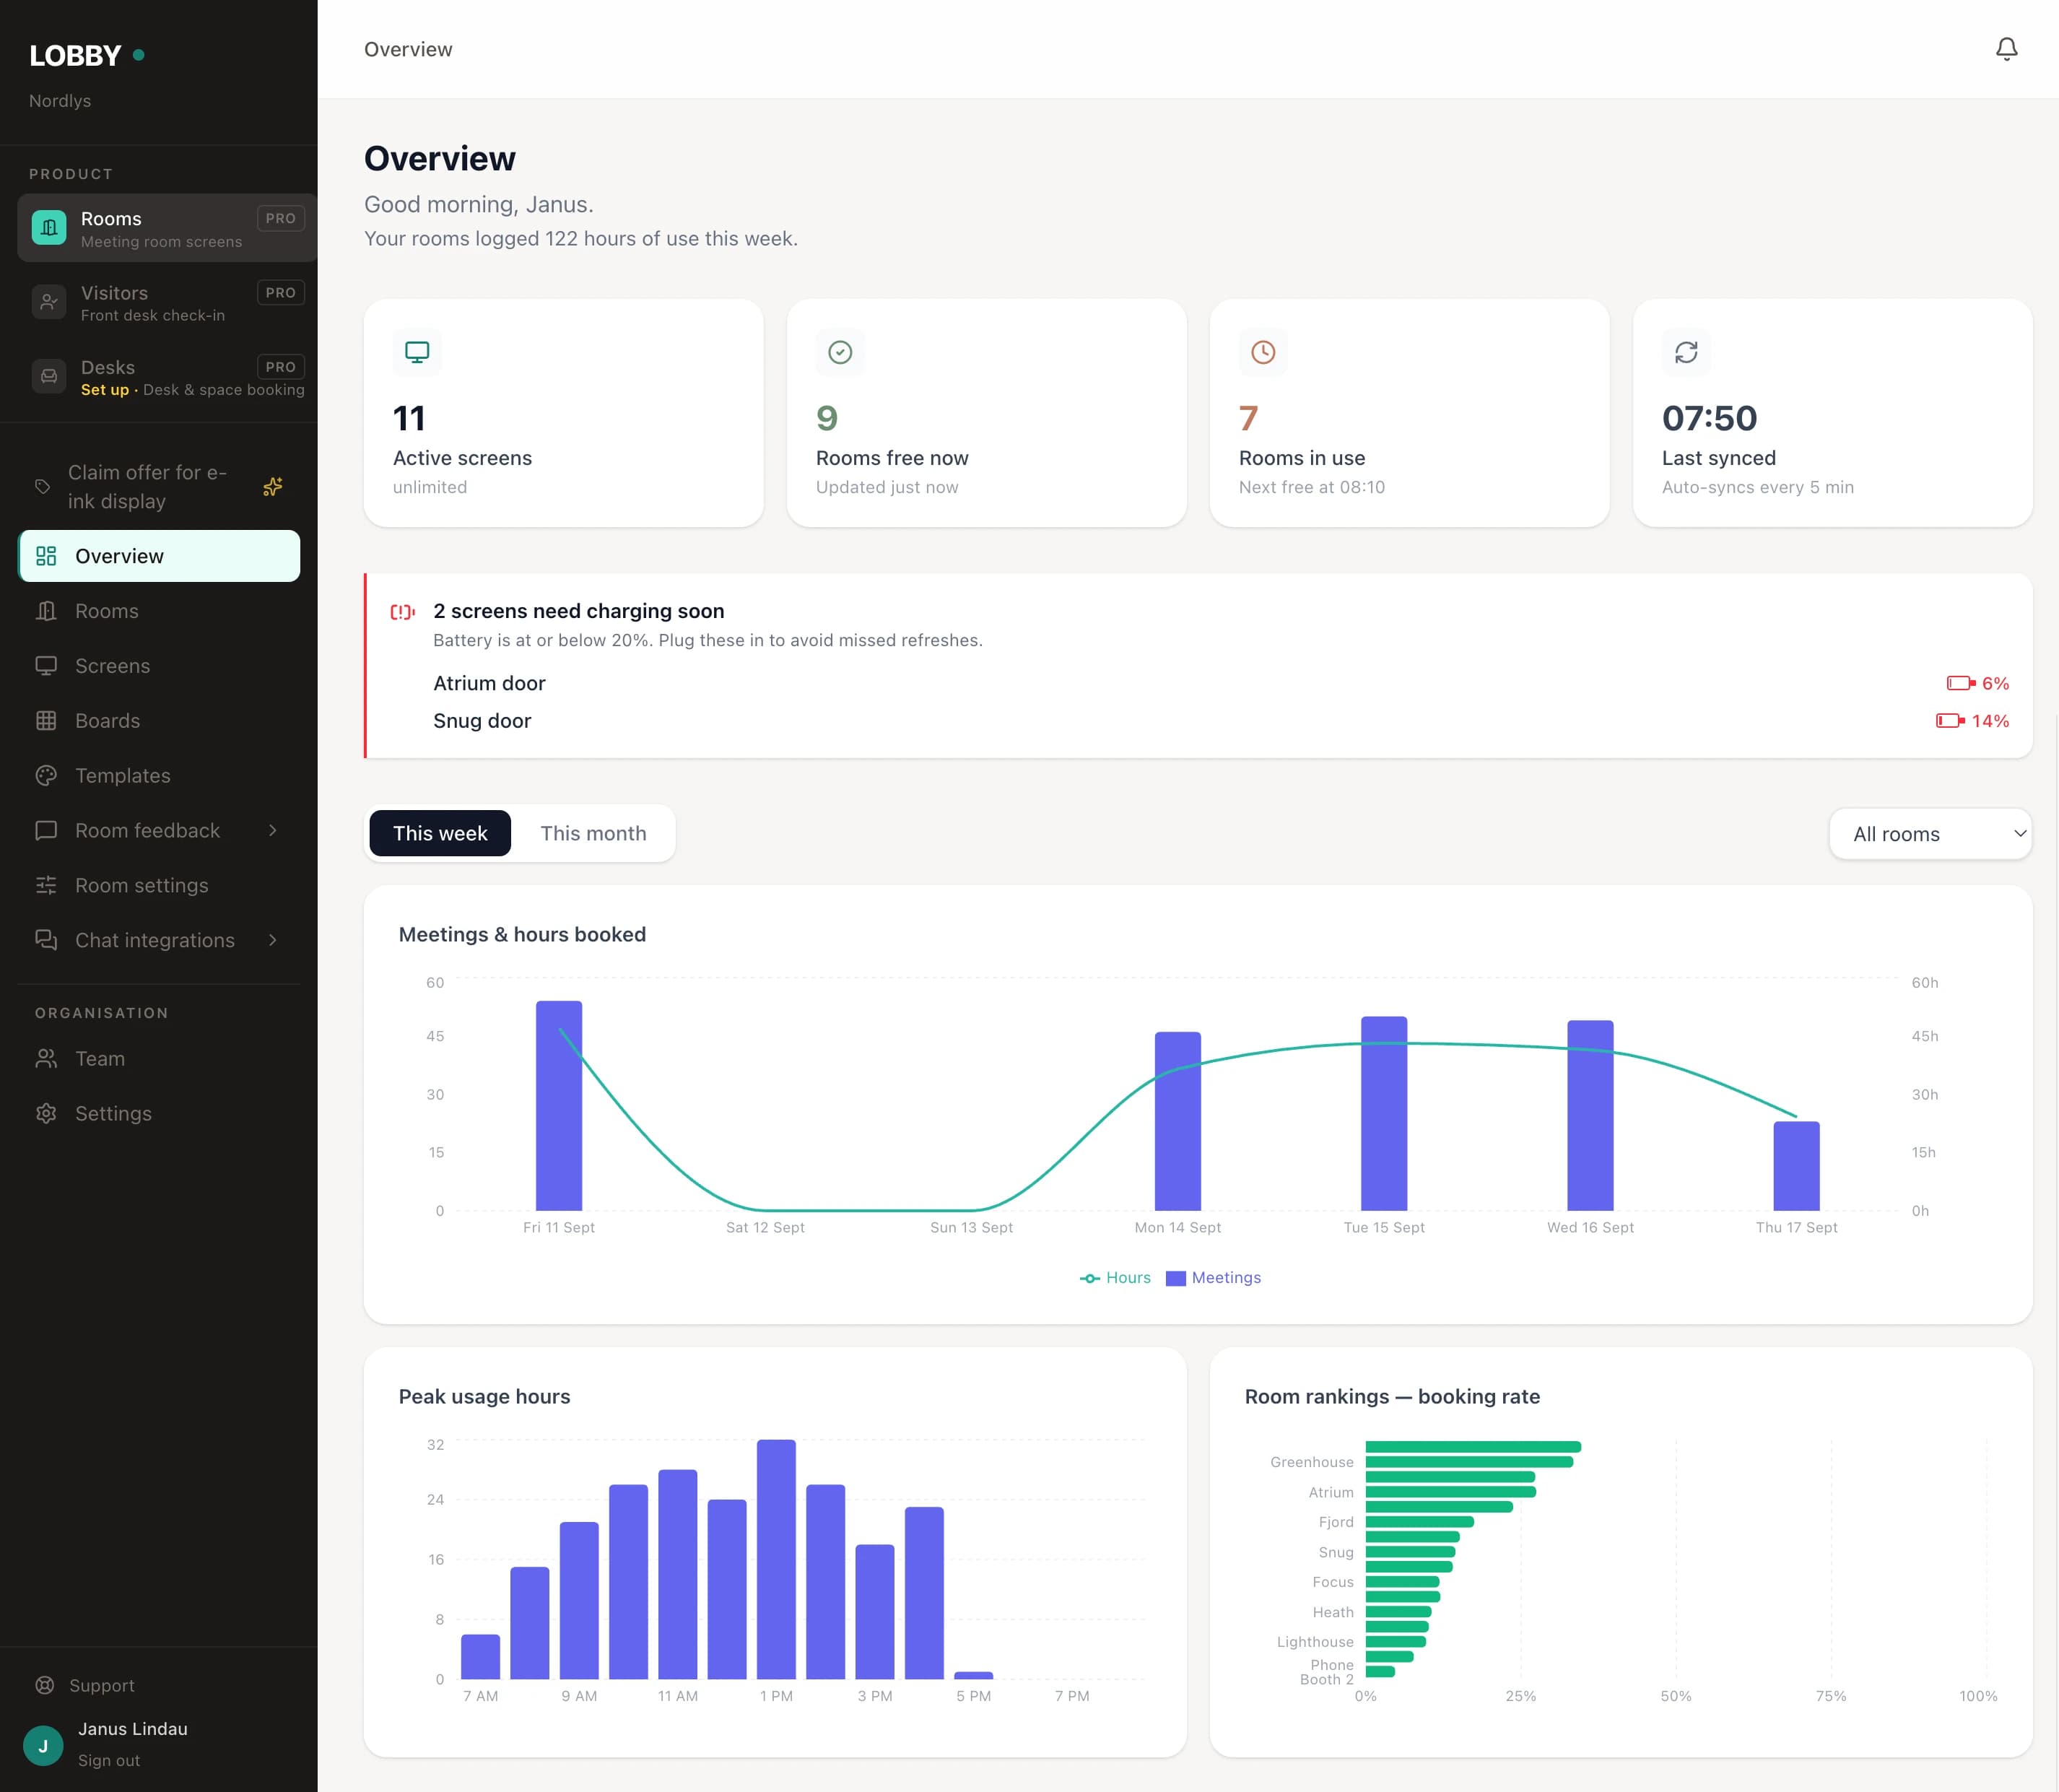Click the 1 PM peak usage bar
2059x1792 pixels.
tap(776, 1559)
